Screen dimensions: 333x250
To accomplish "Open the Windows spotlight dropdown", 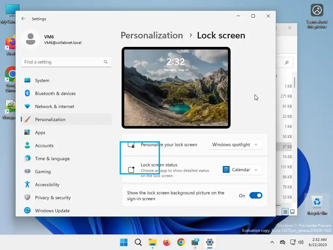I will tap(235, 145).
